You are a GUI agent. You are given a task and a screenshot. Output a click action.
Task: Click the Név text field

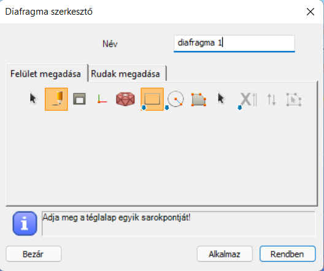[x=234, y=44]
